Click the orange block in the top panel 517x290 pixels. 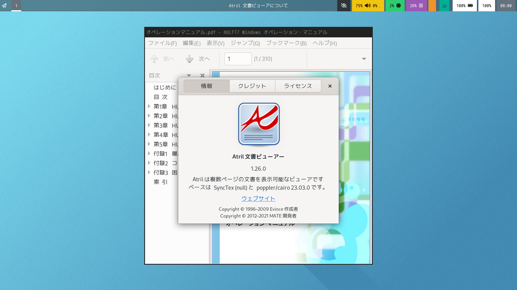click(x=432, y=6)
